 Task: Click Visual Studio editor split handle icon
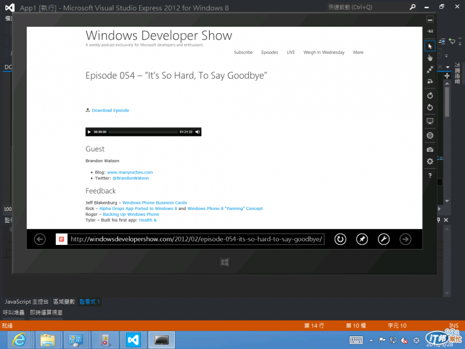point(447,76)
